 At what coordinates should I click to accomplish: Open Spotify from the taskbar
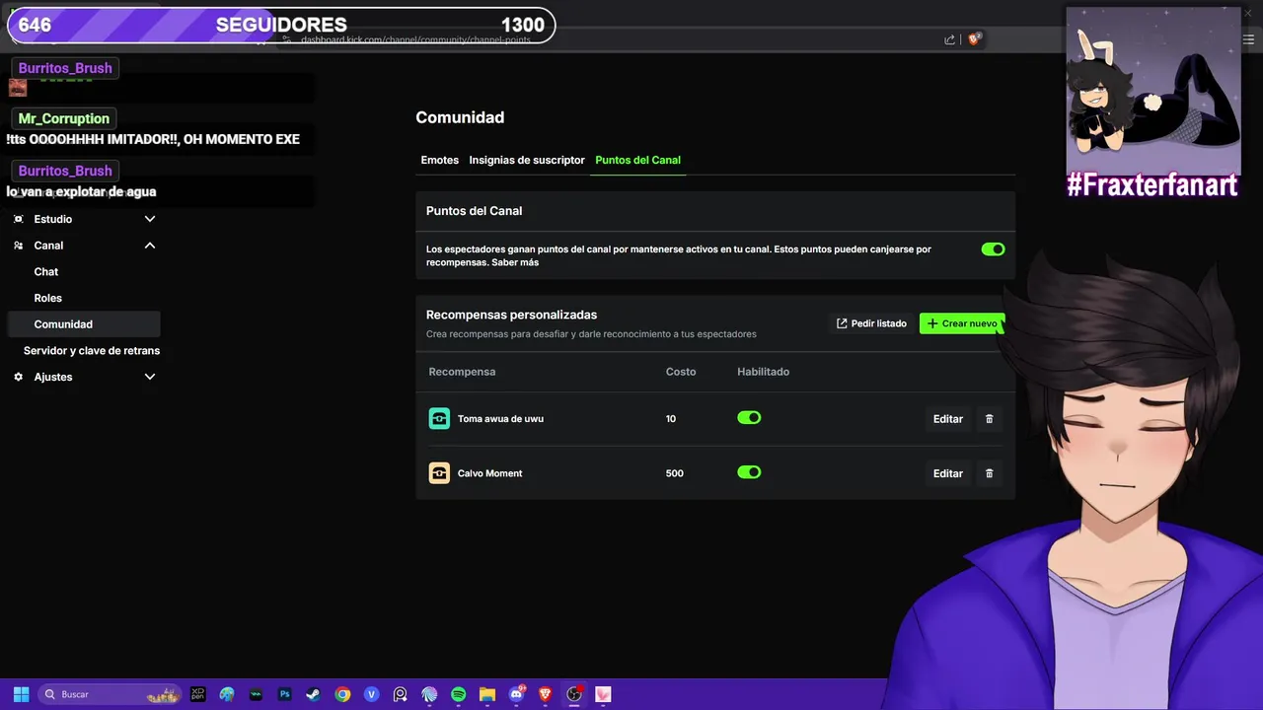(458, 694)
